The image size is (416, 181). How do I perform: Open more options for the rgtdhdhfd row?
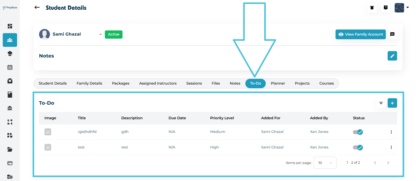coord(391,132)
